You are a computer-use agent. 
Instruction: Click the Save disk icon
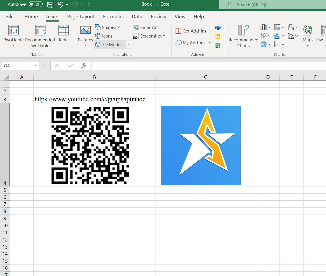point(50,4)
